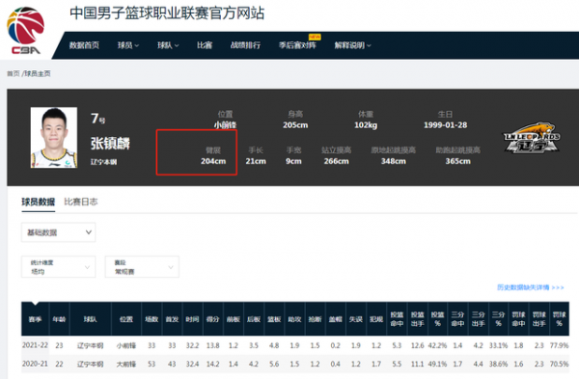
Task: Click the 助攻 column header
Action: [x=294, y=319]
